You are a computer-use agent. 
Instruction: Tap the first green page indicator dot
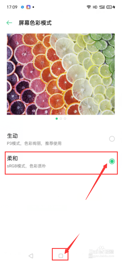(57, 119)
